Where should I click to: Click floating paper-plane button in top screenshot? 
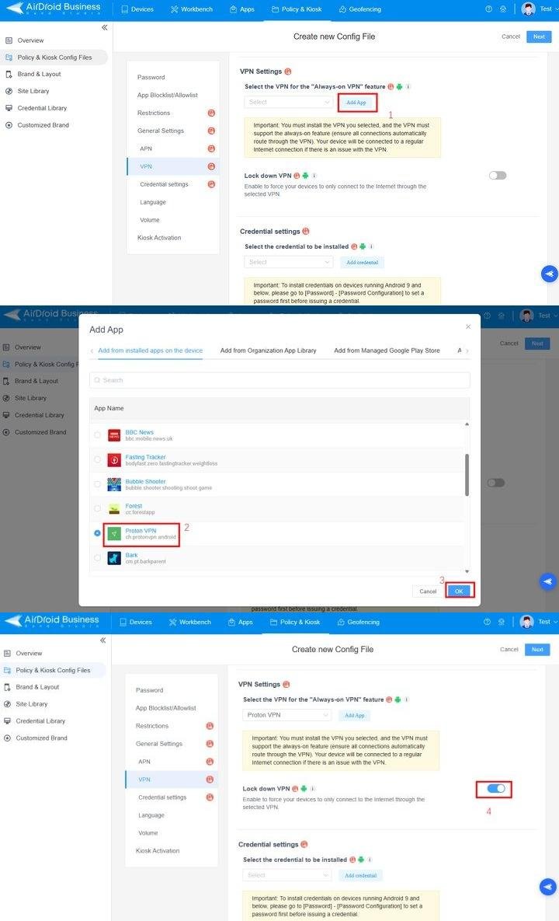pyautogui.click(x=550, y=274)
